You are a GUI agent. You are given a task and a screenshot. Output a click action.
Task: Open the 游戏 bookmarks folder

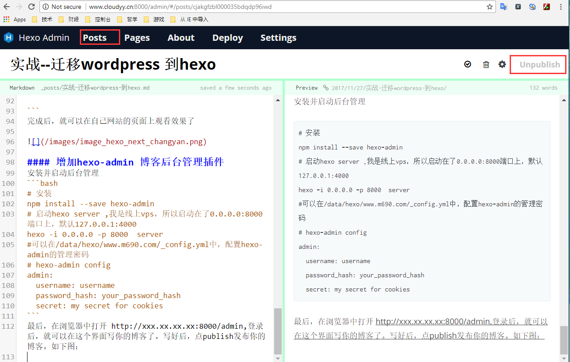click(155, 20)
